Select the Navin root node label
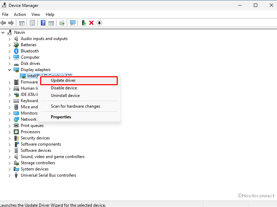The height and width of the screenshot is (207, 277). 19,32
